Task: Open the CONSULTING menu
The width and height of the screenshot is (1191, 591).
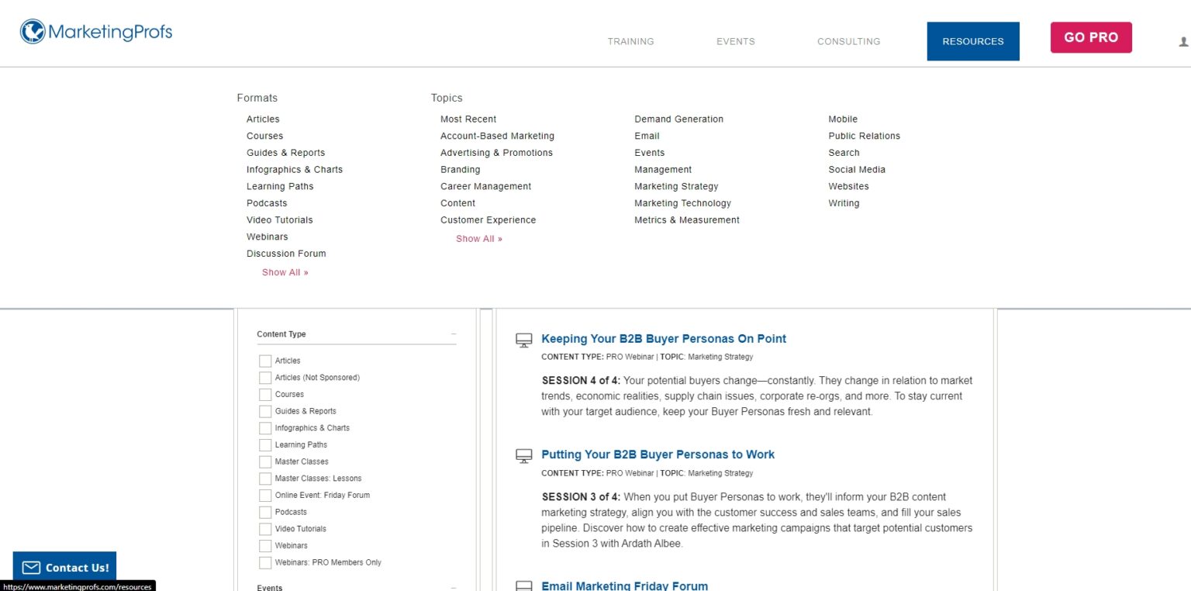Action: click(848, 41)
